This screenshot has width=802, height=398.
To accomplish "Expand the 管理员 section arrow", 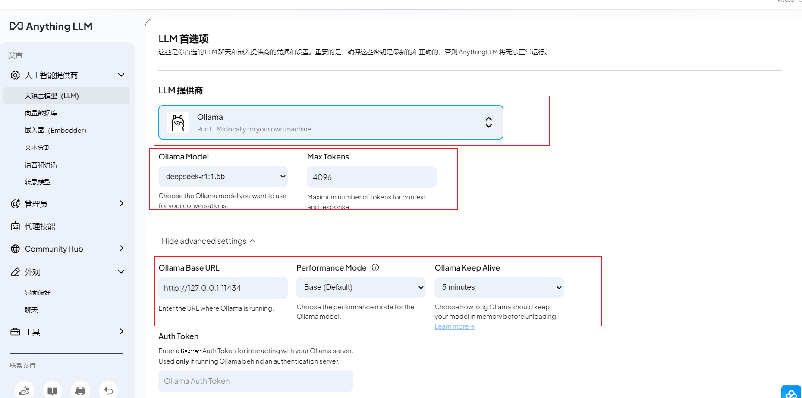I will [121, 203].
